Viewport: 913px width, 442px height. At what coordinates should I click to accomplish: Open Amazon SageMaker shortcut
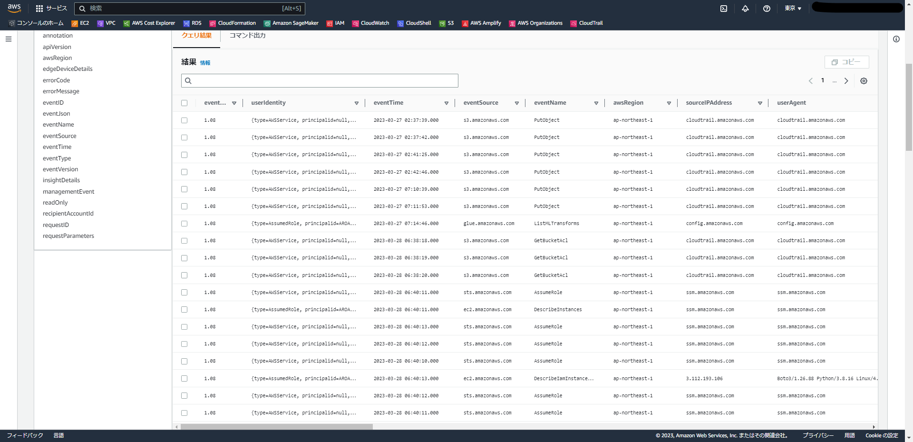[x=291, y=23]
